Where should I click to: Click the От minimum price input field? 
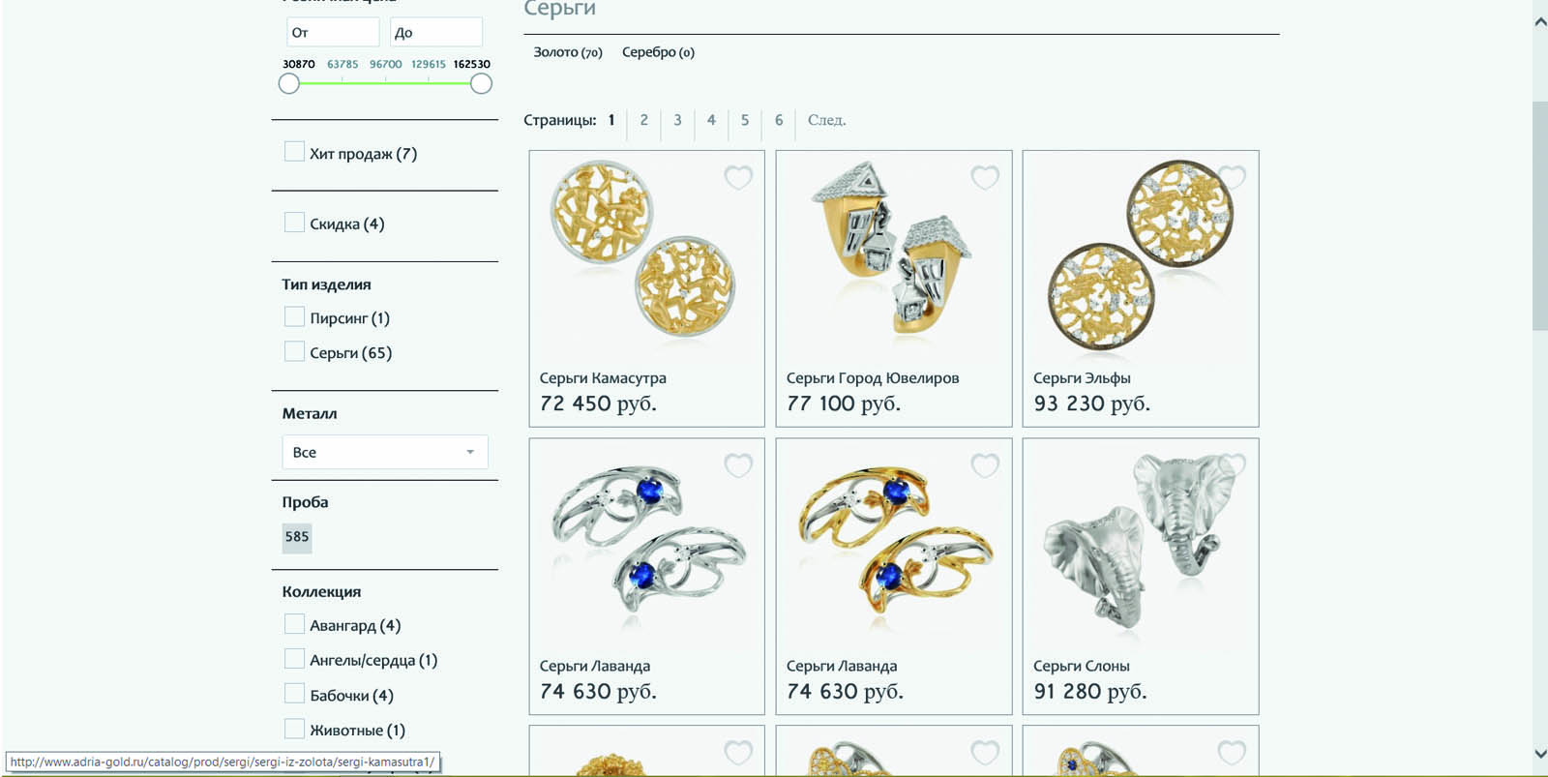[333, 32]
